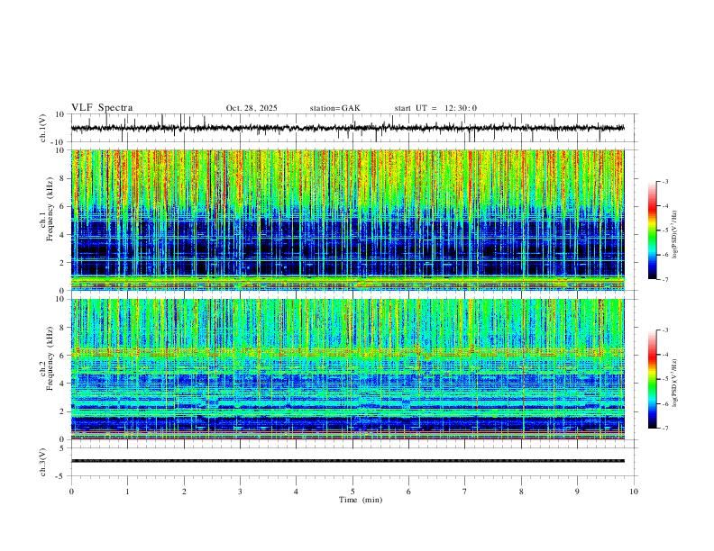Click tick label "5" on the Time axis
The image size is (714, 551).
coord(352,492)
